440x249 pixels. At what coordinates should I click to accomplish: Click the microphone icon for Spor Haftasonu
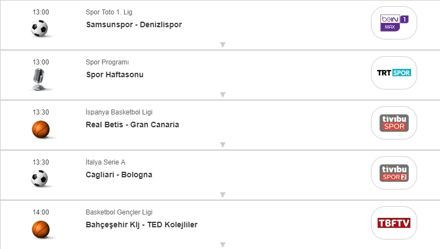tap(40, 79)
